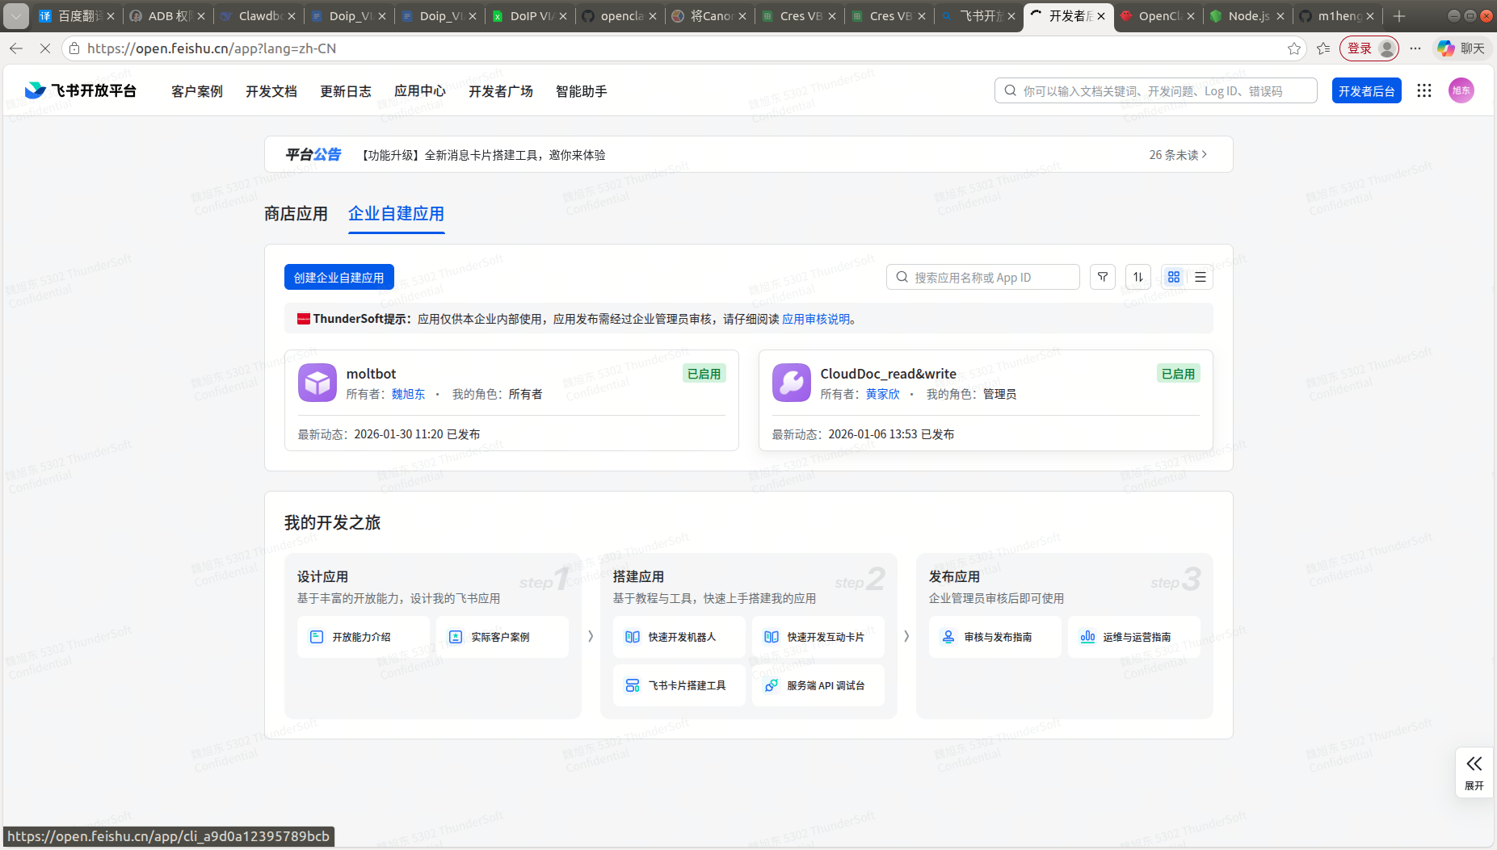Open the browser tab list dropdown
The height and width of the screenshot is (850, 1497).
16,15
